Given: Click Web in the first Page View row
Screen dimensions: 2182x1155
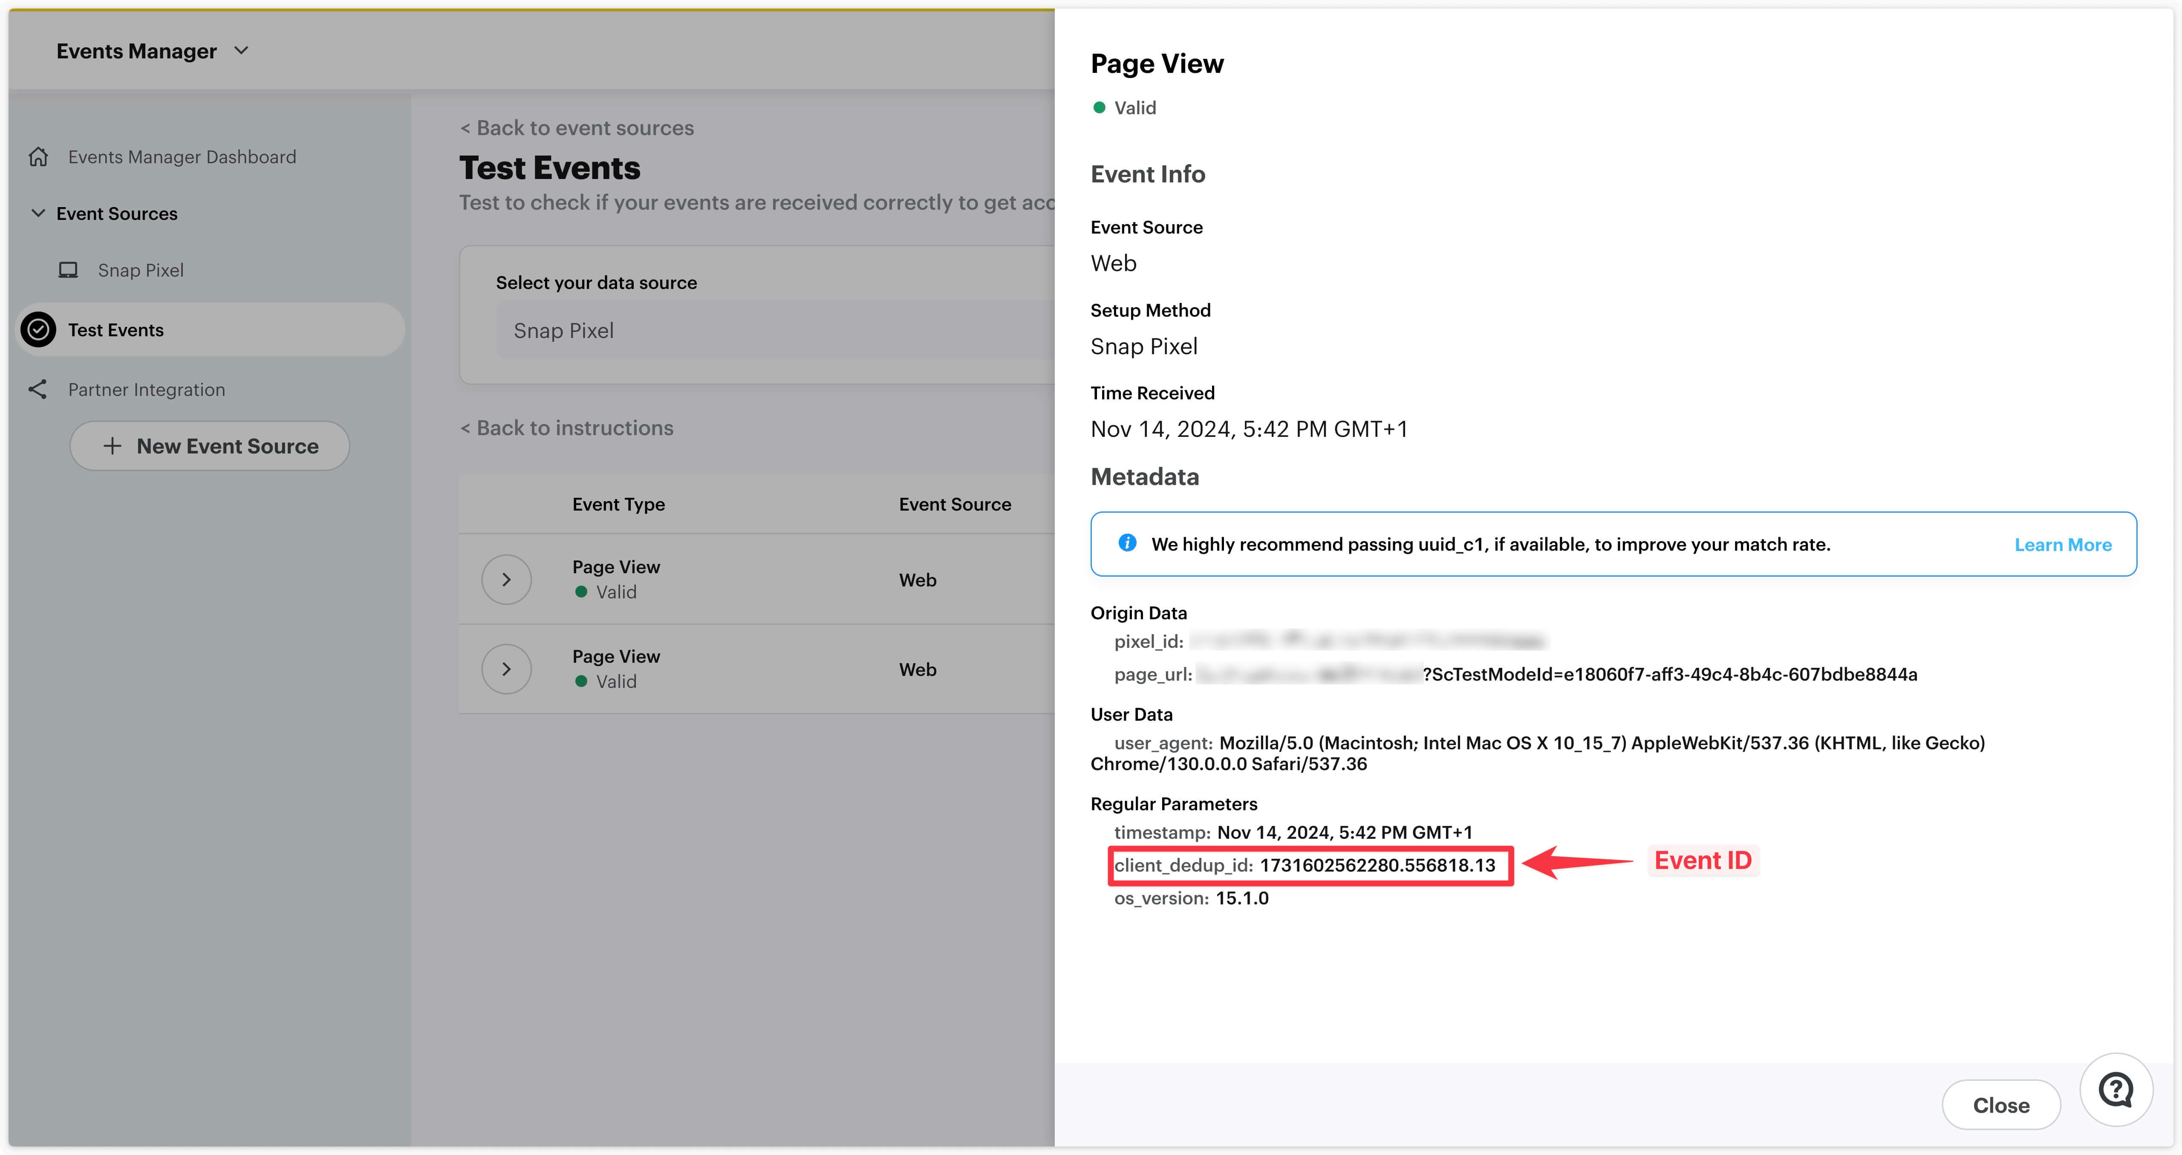Looking at the screenshot, I should pyautogui.click(x=918, y=580).
